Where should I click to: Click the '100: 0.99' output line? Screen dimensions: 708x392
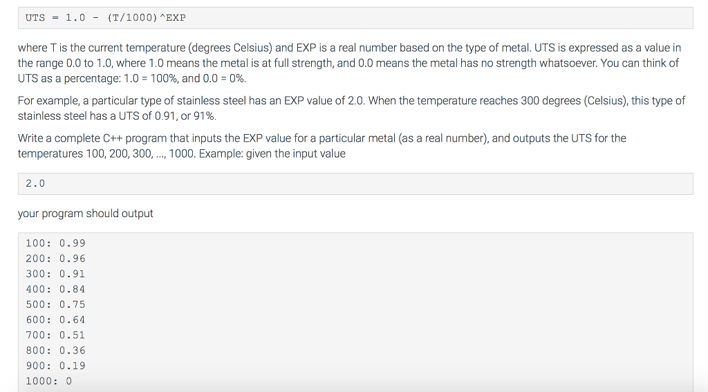coord(55,243)
